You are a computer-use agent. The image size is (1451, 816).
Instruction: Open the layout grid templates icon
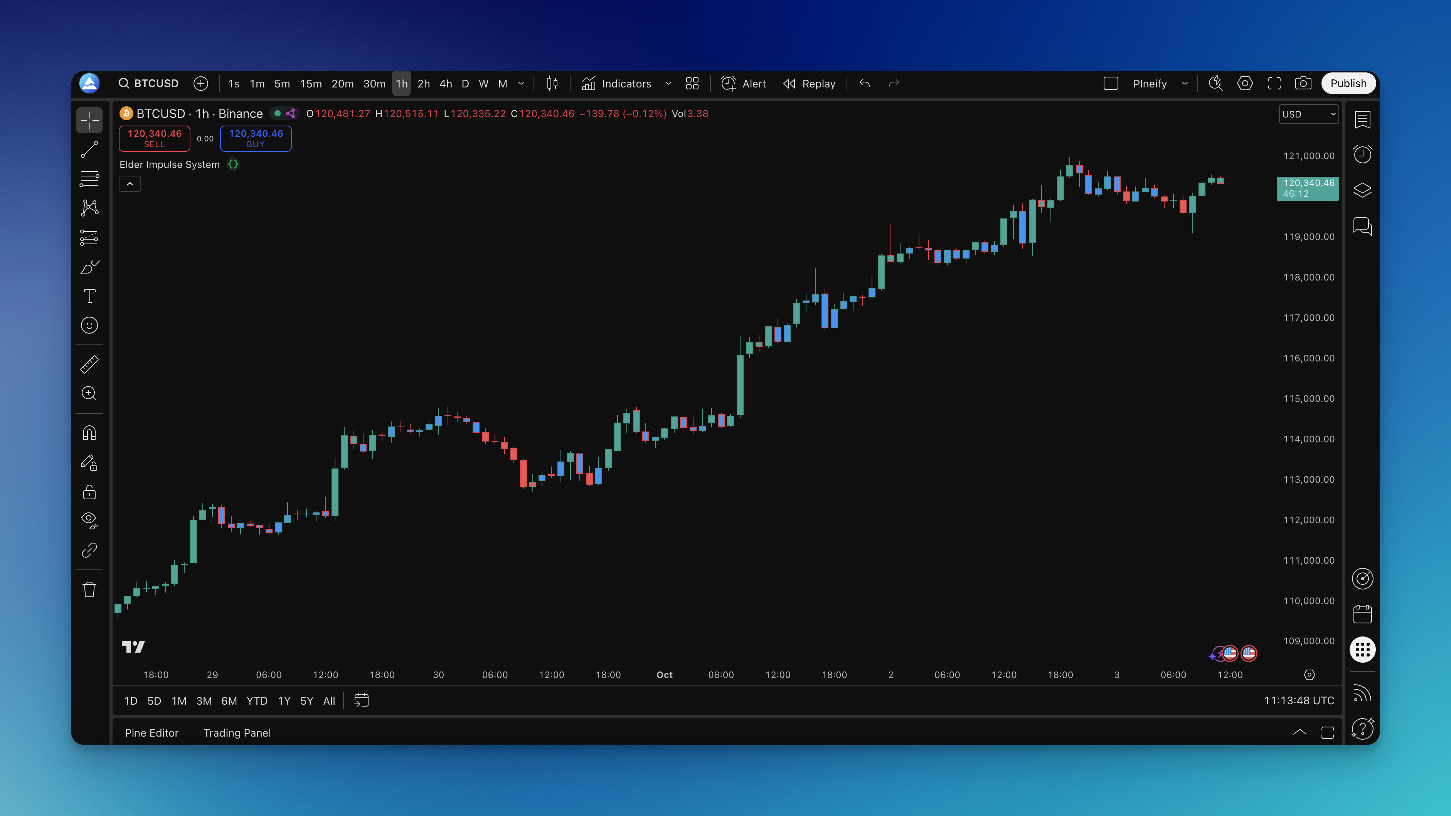click(x=692, y=83)
